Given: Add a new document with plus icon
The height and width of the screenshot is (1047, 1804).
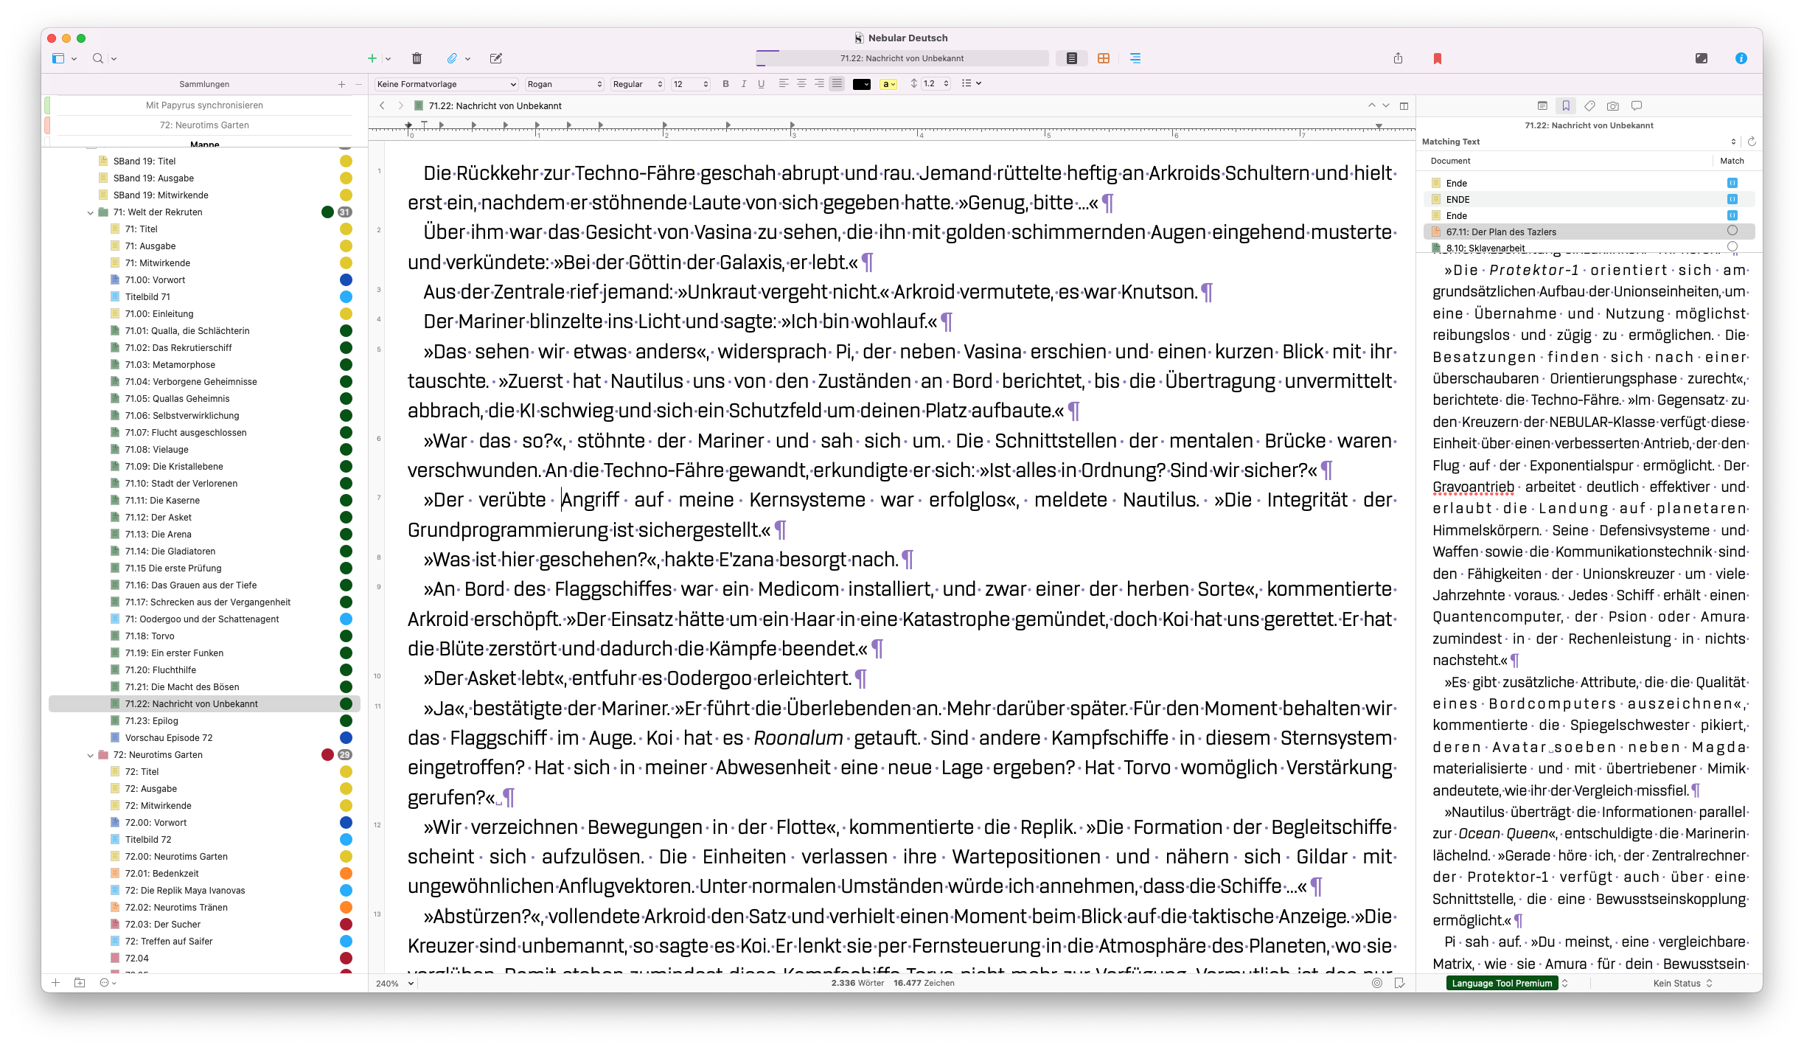Looking at the screenshot, I should [x=372, y=58].
